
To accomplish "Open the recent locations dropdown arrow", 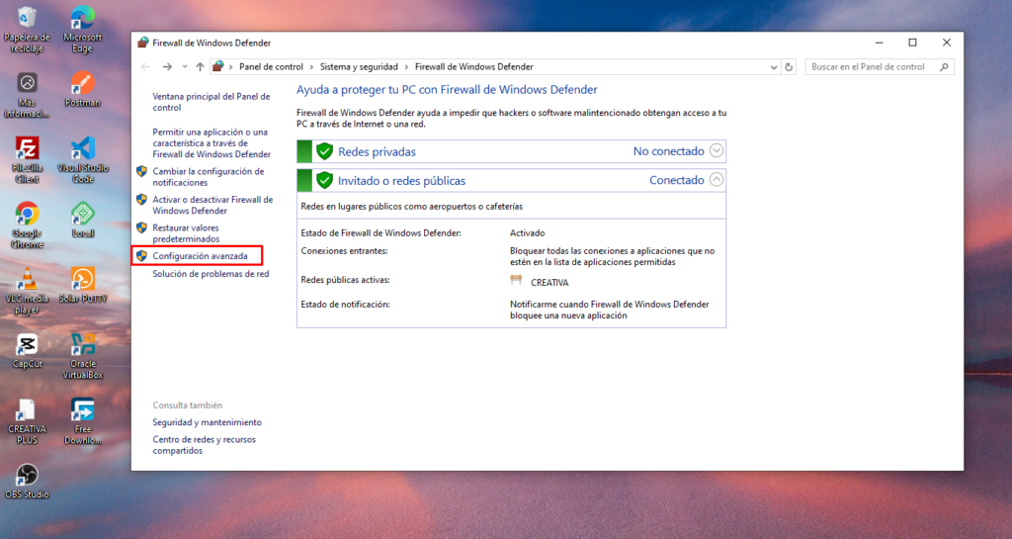I will (x=185, y=66).
